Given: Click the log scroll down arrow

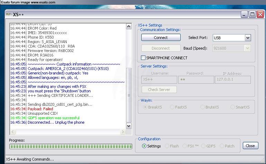Looking at the screenshot, I should coord(129,126).
